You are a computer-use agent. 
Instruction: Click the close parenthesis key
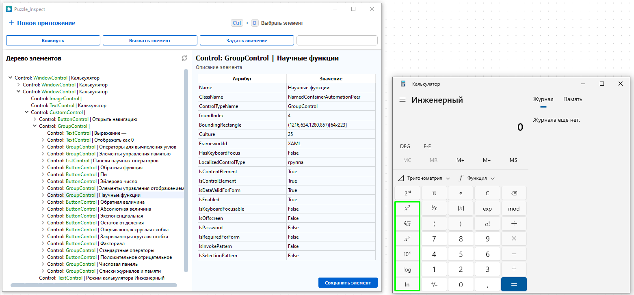[x=461, y=224]
